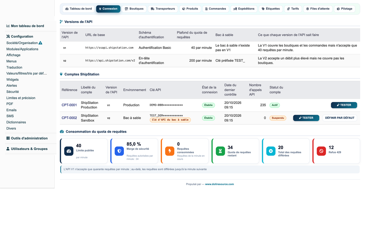Open the Files d'attente tab
The image size is (367, 227).
pyautogui.click(x=318, y=9)
